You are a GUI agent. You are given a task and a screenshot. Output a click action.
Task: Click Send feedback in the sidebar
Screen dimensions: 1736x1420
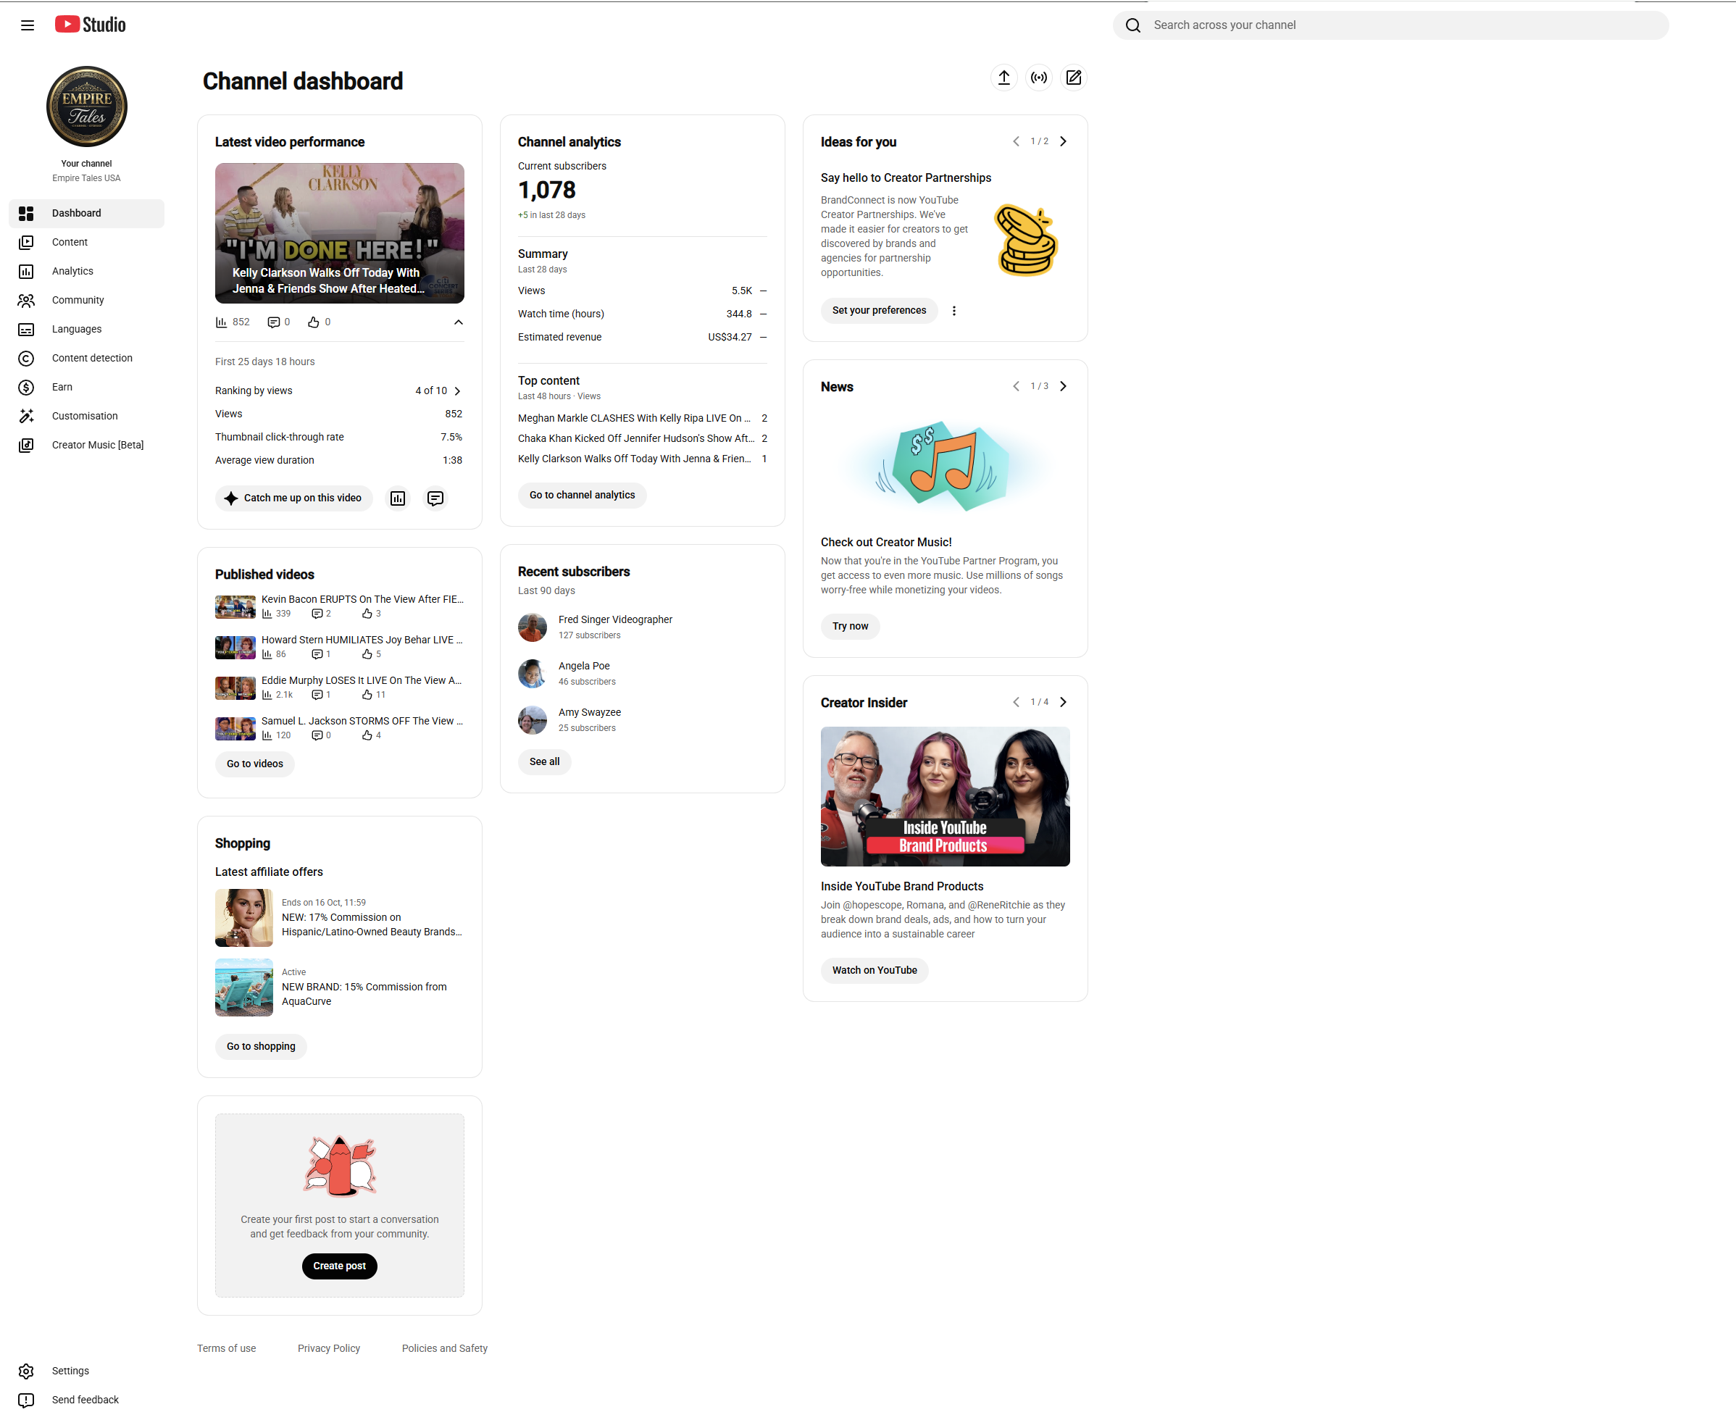[x=87, y=1400]
